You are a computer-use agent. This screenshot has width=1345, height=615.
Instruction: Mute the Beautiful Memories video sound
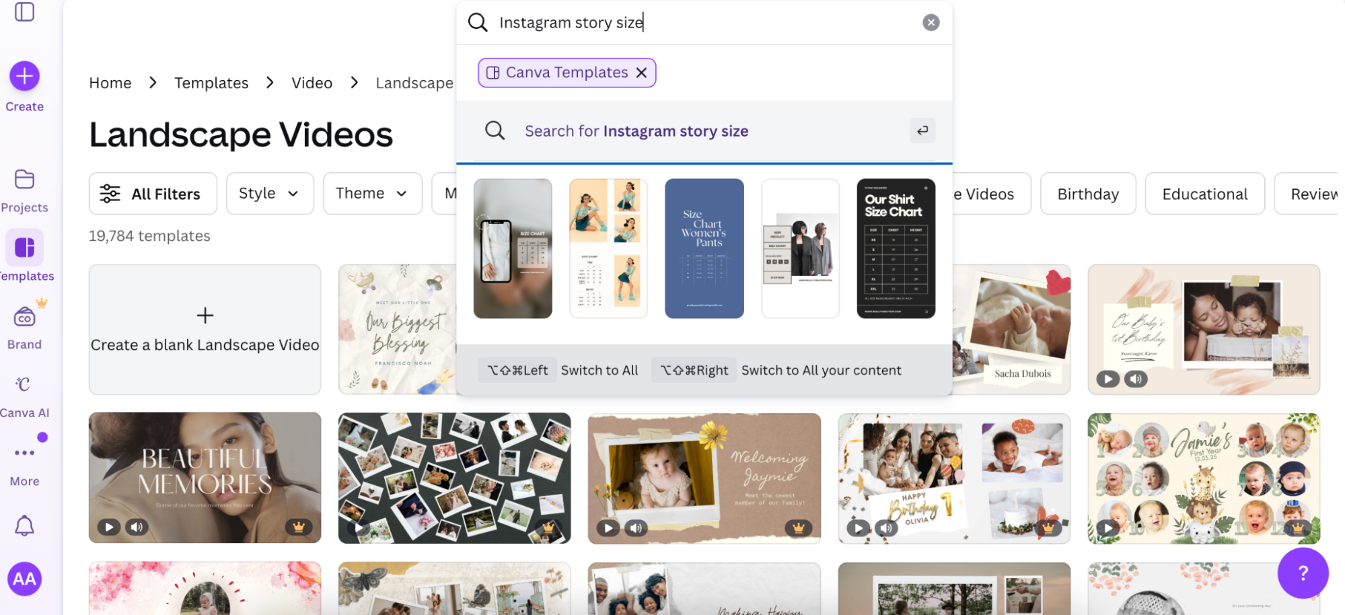(x=137, y=527)
